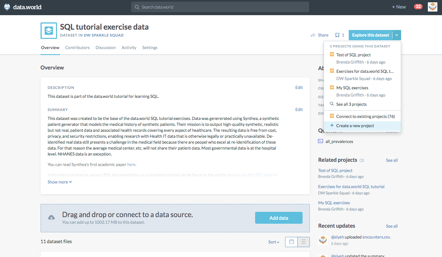The image size is (442, 257).
Task: Click magnifier icon beside See all 3 projects
Action: (332, 104)
